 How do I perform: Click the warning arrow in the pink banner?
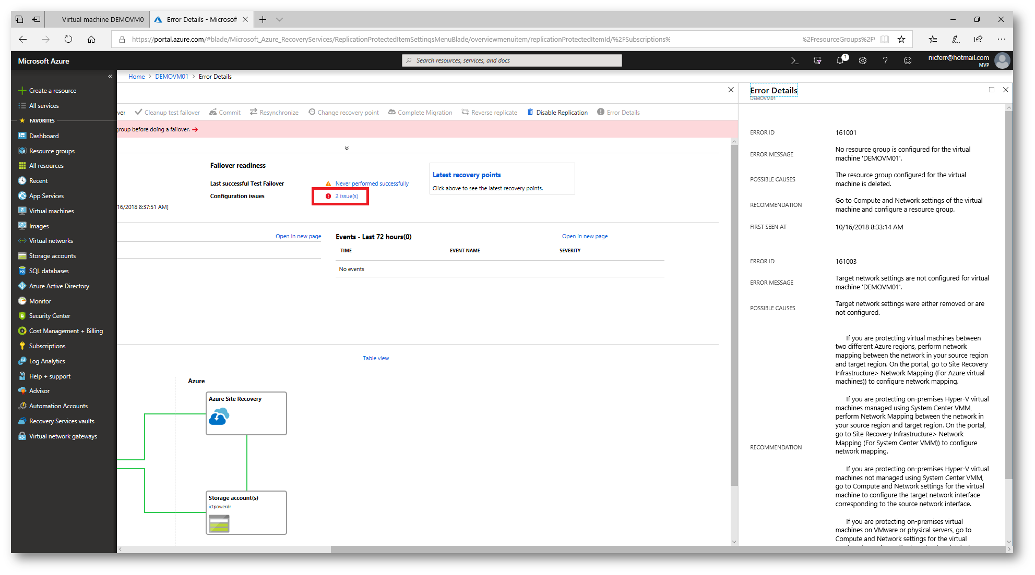pyautogui.click(x=195, y=130)
